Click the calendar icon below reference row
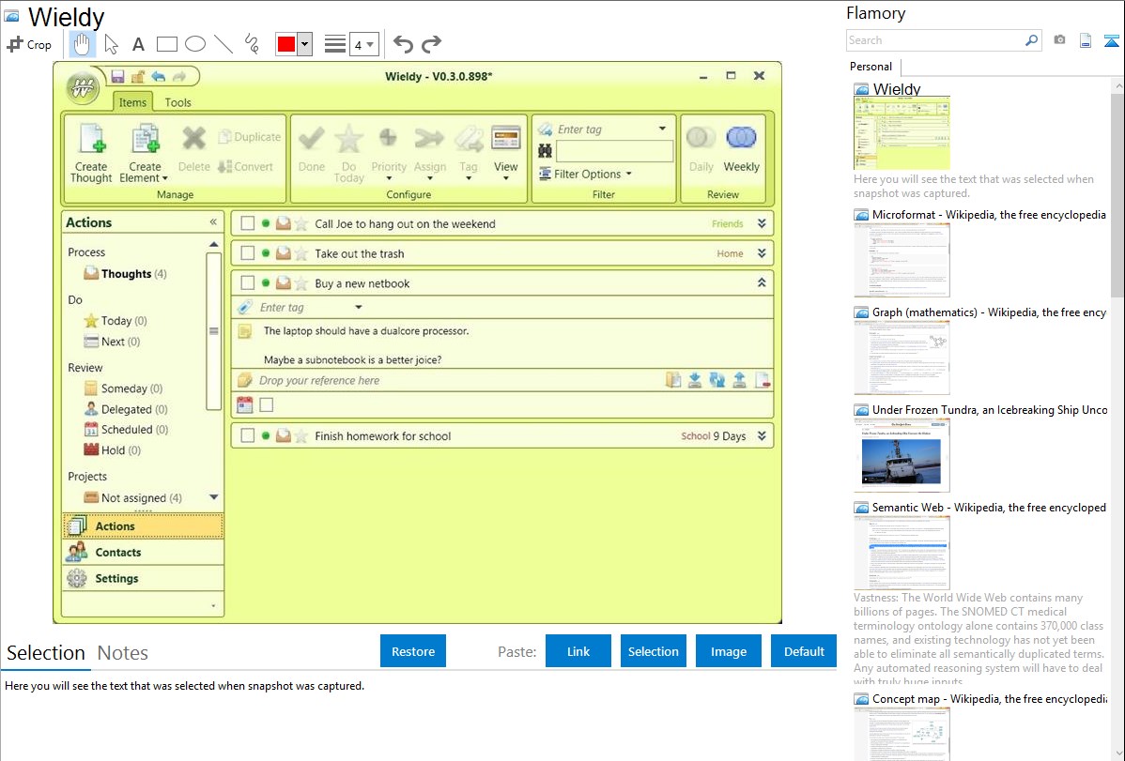Viewport: 1125px width, 761px height. coord(245,404)
